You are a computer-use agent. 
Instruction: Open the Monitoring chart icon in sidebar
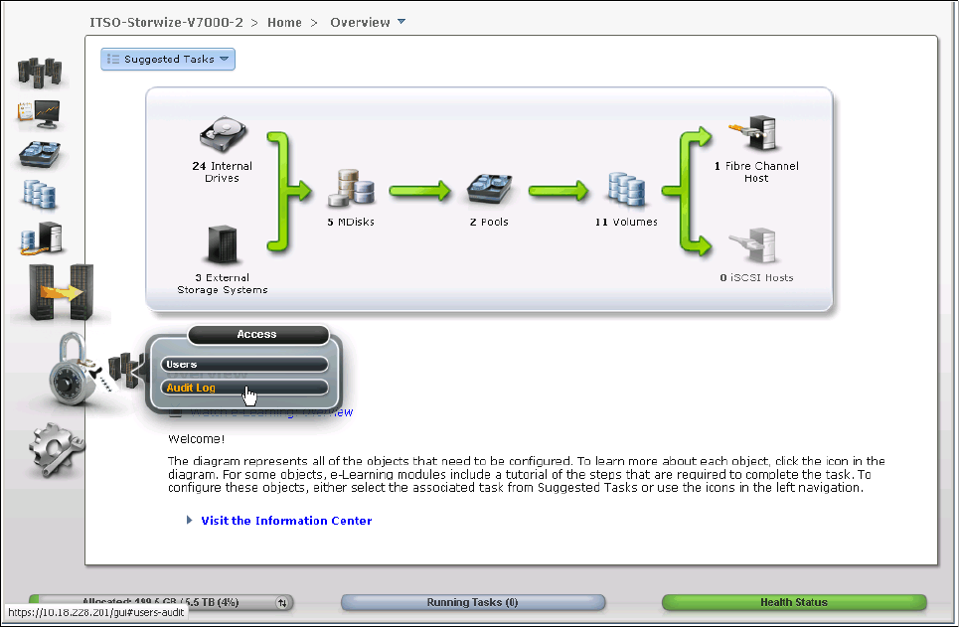[x=39, y=113]
